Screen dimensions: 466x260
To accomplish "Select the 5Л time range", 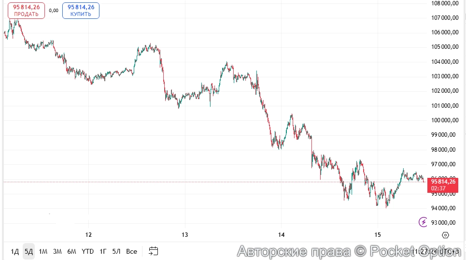I will tap(116, 251).
